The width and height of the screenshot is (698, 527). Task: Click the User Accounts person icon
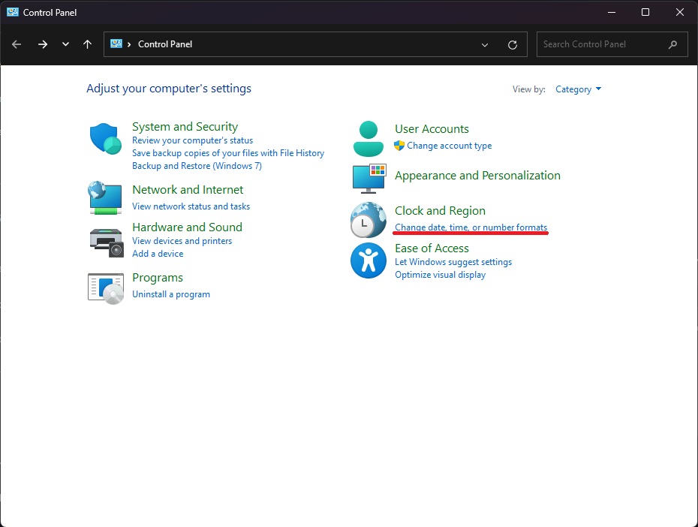[x=368, y=138]
